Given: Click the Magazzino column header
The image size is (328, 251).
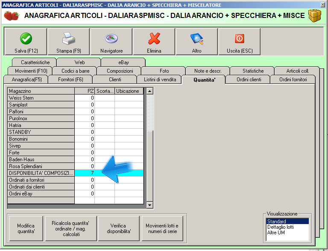Looking at the screenshot, I should 41,91.
